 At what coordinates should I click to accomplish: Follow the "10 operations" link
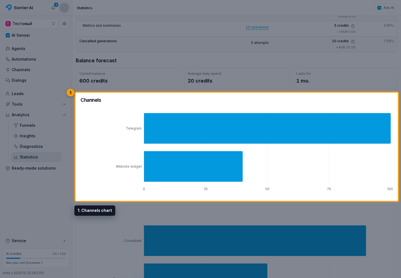click(x=257, y=27)
